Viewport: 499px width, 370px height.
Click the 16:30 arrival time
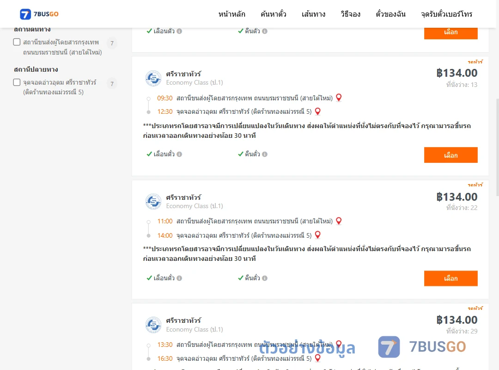(x=165, y=358)
